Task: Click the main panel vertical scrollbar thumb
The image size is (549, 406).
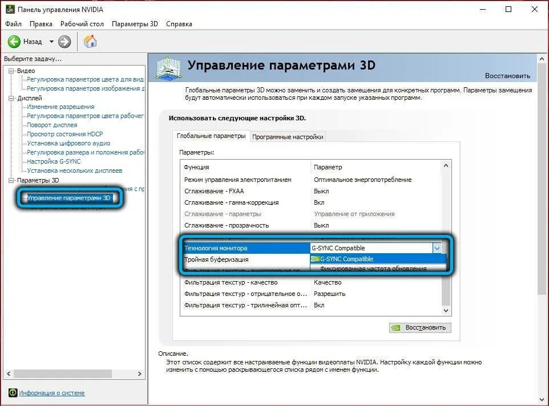Action: pyautogui.click(x=542, y=179)
